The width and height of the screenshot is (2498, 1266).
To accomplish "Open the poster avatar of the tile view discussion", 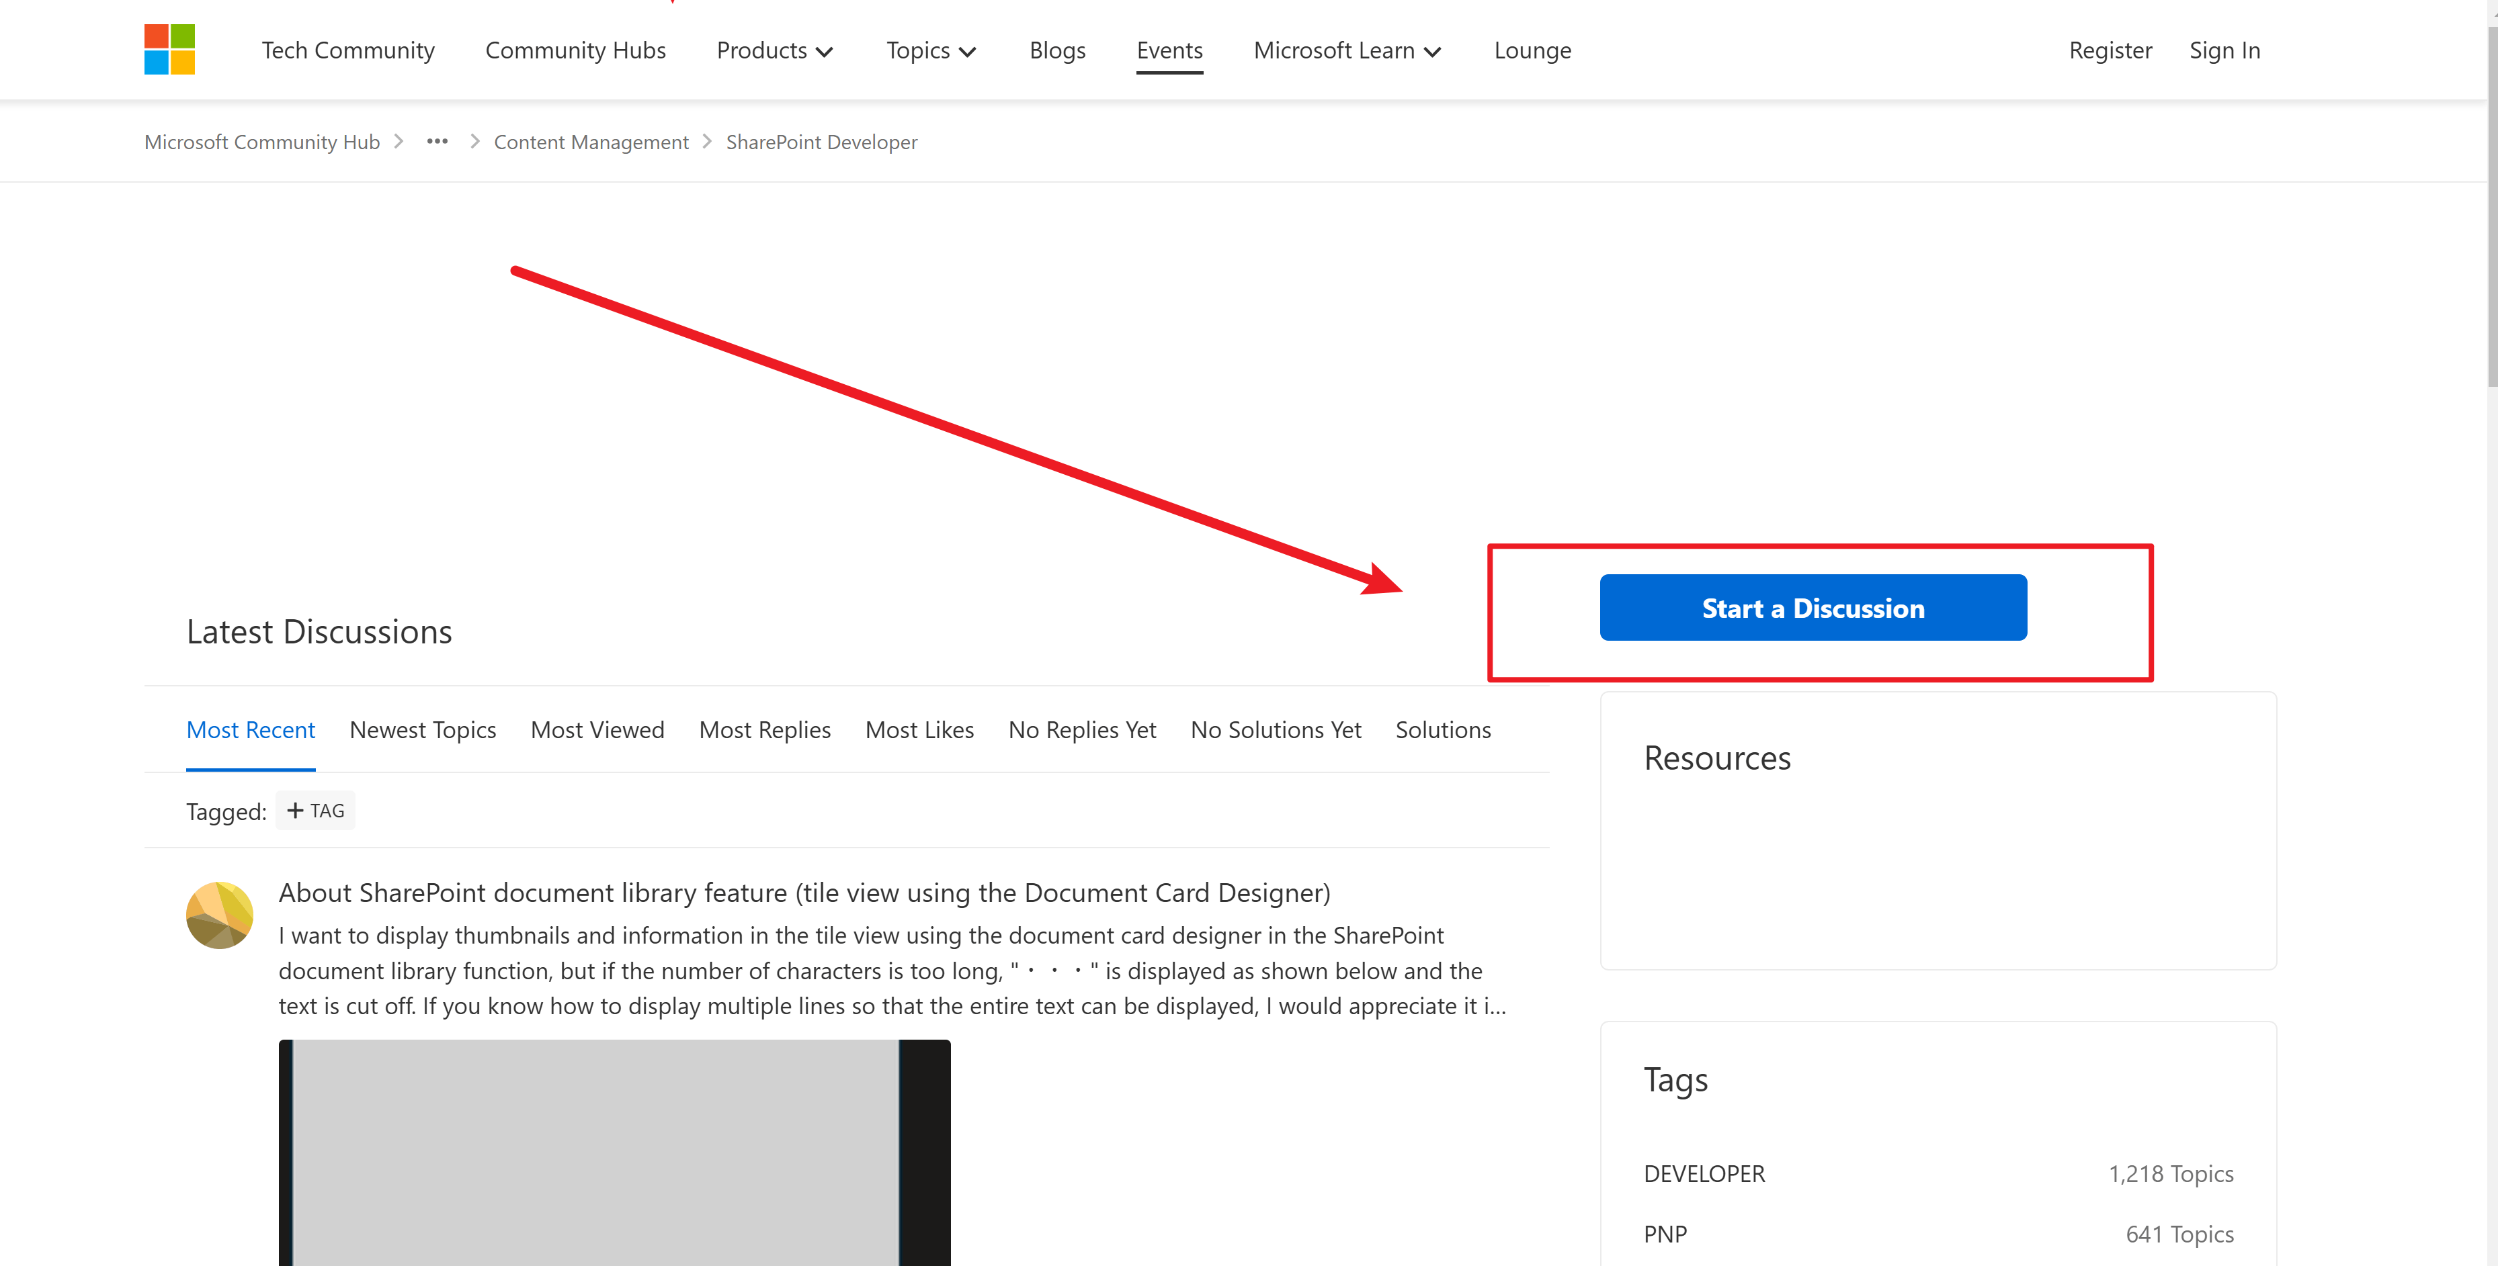I will click(220, 915).
